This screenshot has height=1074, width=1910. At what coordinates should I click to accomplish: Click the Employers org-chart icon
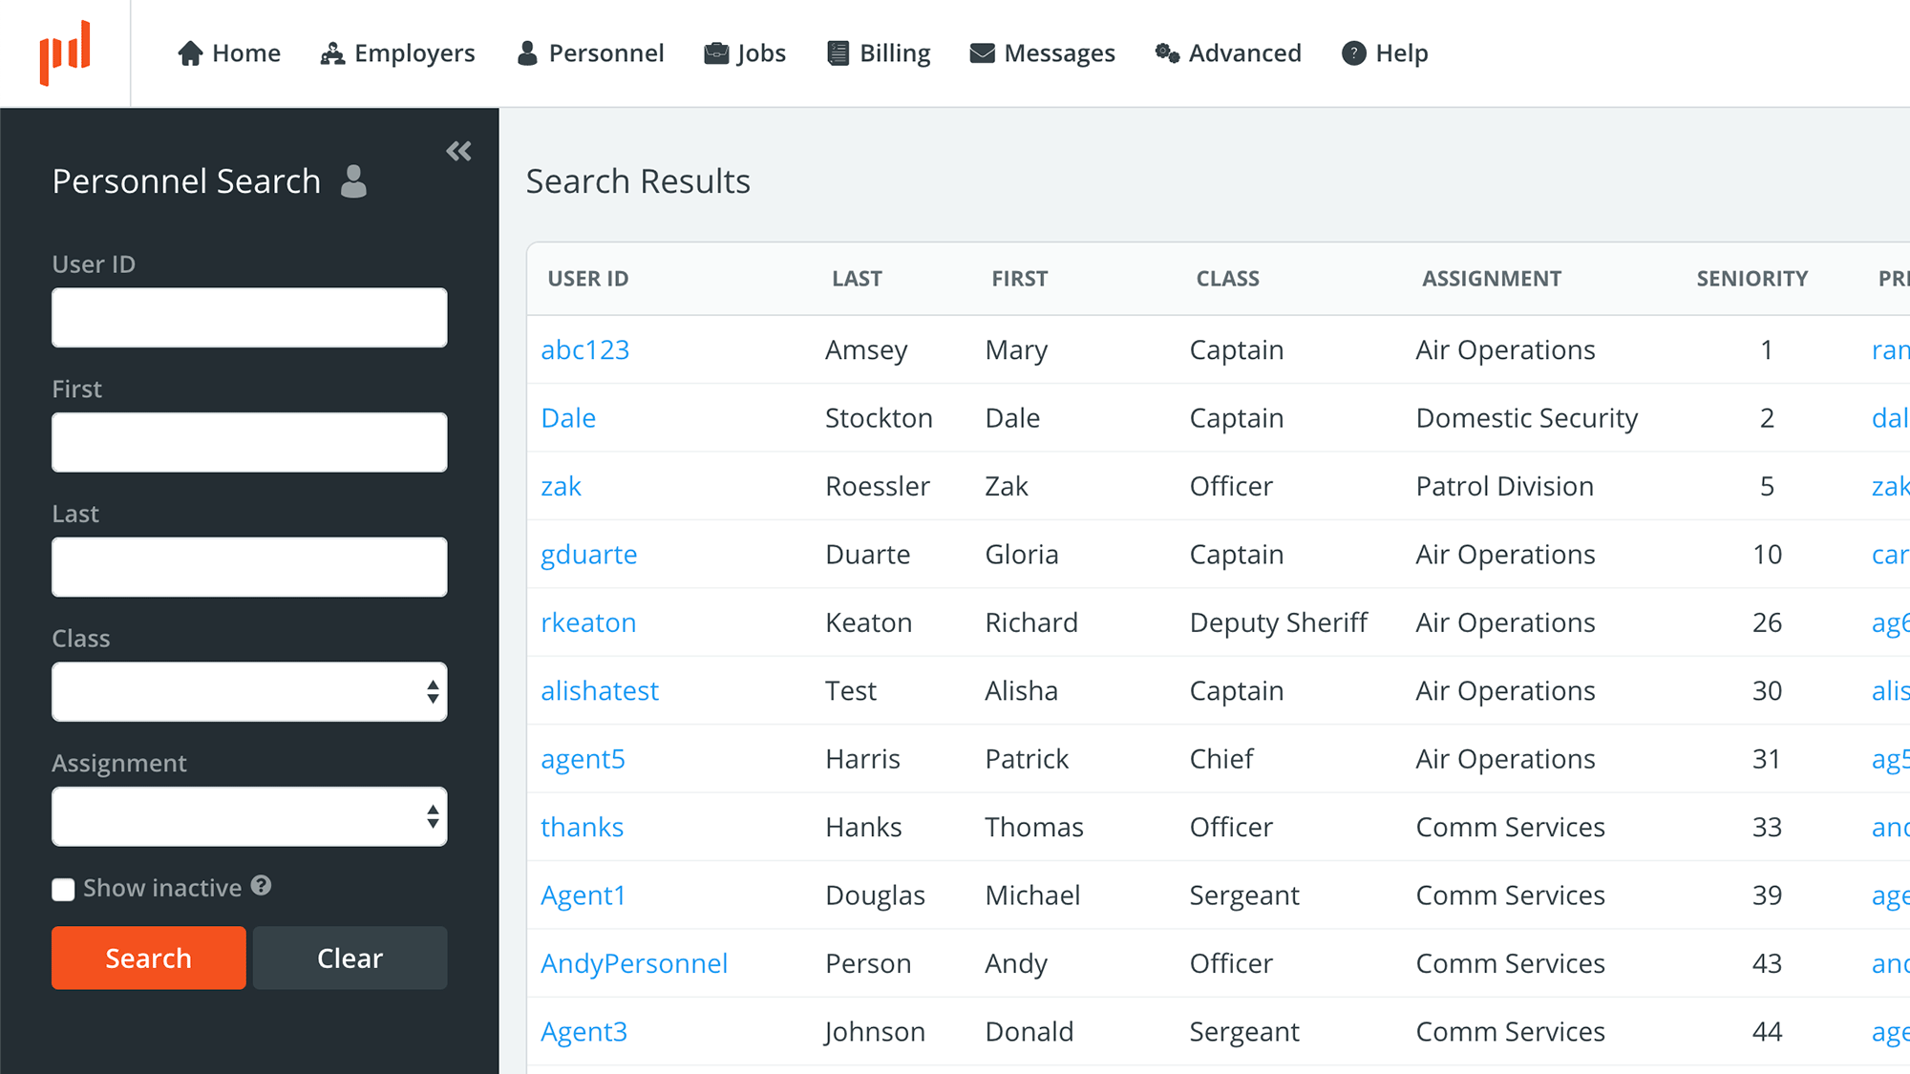[x=332, y=53]
